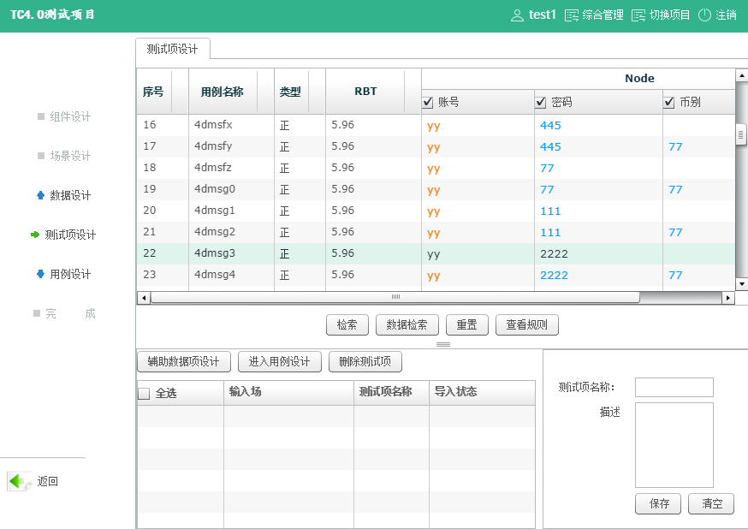Click the 描述 text area
The width and height of the screenshot is (748, 529).
(674, 445)
